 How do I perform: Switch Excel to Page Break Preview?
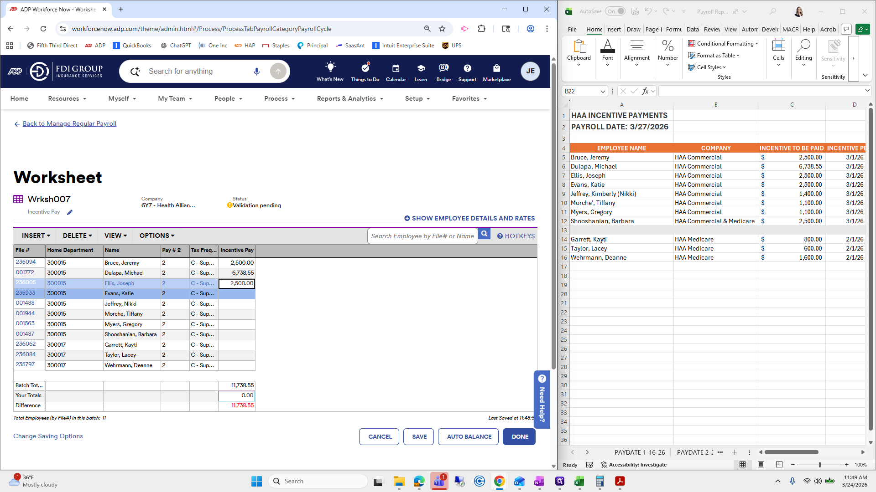[x=779, y=465]
